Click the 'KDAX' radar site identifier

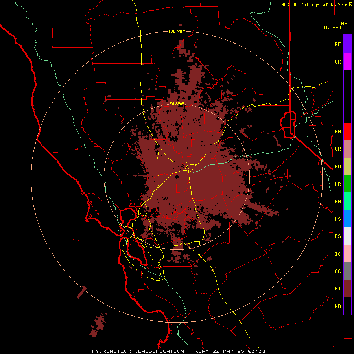(x=202, y=351)
